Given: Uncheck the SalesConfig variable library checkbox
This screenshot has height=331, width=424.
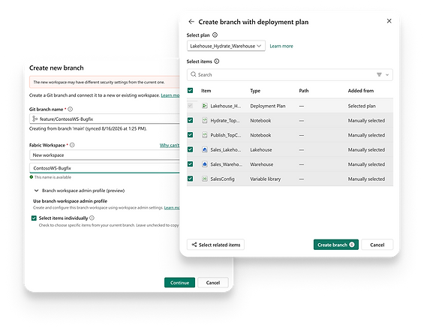Looking at the screenshot, I should [190, 179].
